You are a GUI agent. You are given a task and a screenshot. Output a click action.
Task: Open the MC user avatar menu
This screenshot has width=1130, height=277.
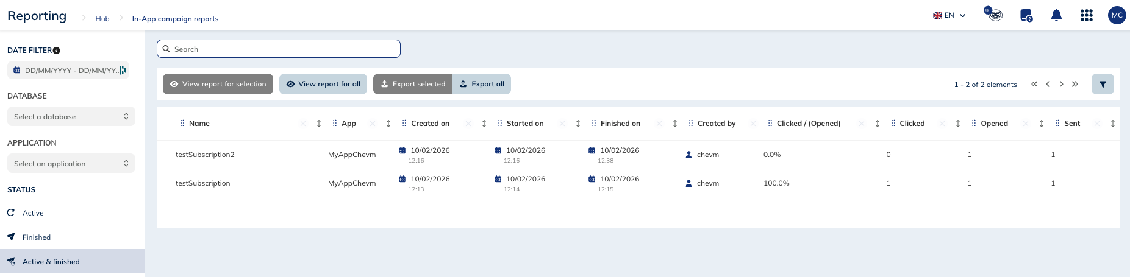coord(1117,15)
